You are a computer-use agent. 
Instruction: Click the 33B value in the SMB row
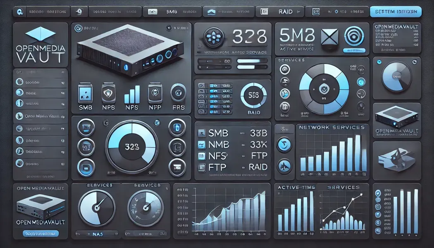click(x=258, y=133)
